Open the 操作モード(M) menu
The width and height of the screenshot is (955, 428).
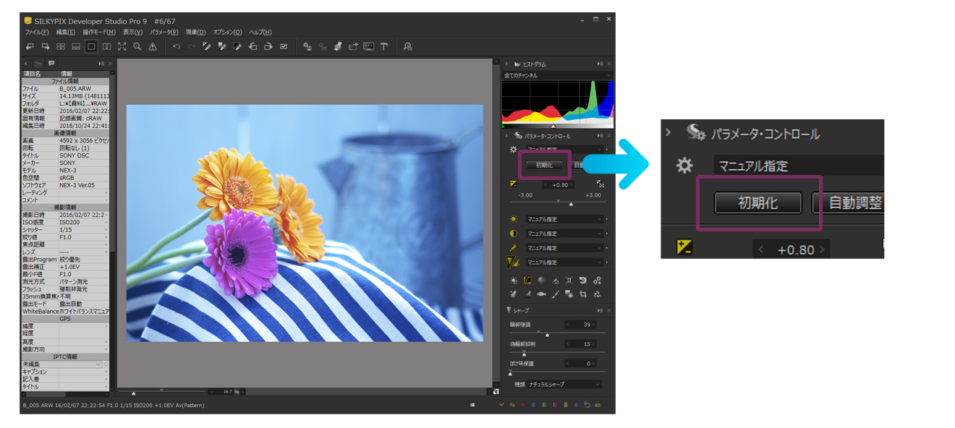[x=99, y=32]
